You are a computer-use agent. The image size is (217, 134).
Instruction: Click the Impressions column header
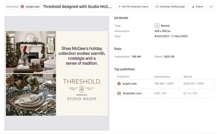click(x=162, y=77)
